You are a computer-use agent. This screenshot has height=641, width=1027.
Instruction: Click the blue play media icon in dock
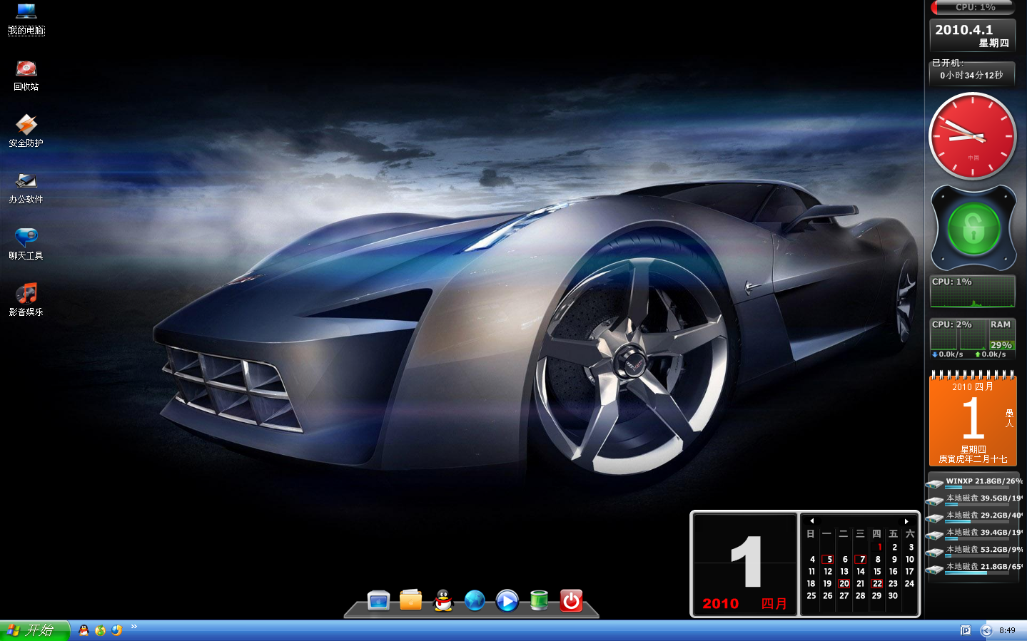507,601
